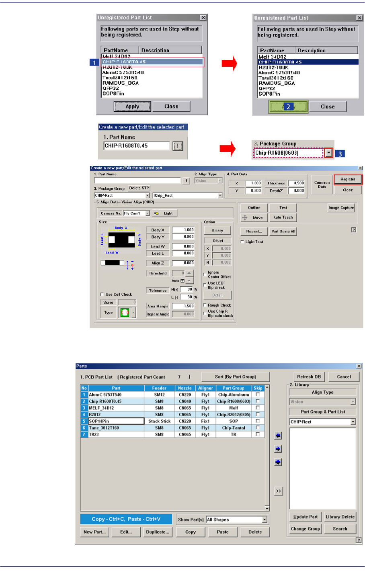This screenshot has height=571, width=365.
Task: Click the double right blue arrow in Parts window
Action: click(x=278, y=462)
